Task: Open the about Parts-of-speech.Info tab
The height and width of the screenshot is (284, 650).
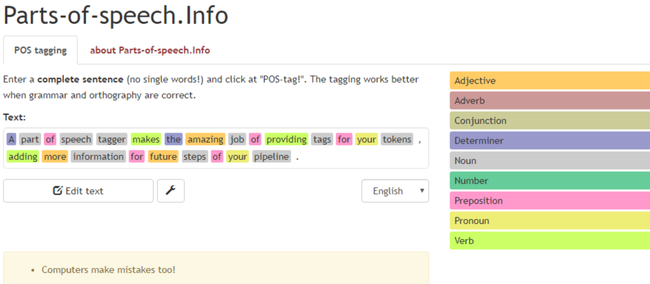Action: pos(150,50)
